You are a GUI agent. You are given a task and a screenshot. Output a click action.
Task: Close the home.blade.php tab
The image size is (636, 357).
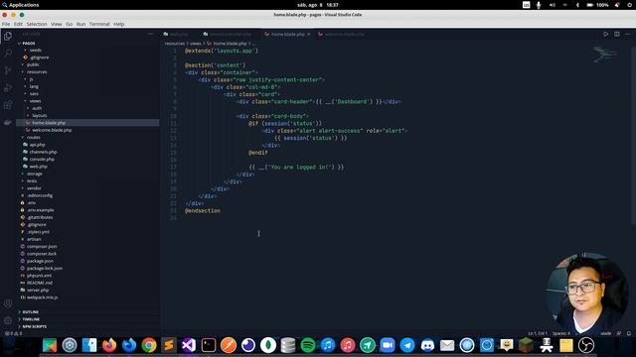click(x=309, y=35)
